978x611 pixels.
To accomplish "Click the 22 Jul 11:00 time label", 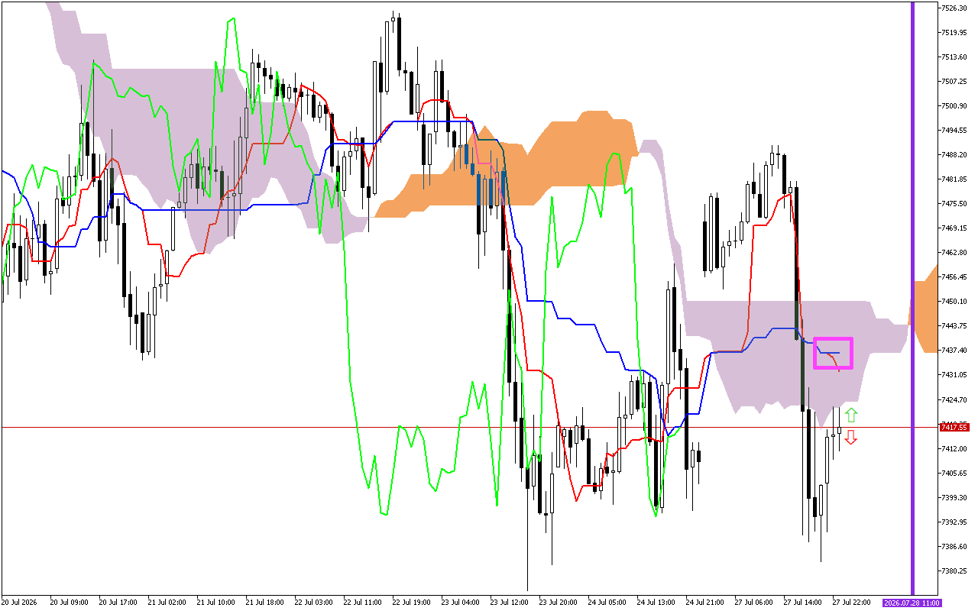I will pos(362,603).
